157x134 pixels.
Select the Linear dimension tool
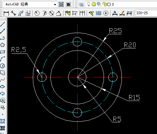[x=6, y=13]
